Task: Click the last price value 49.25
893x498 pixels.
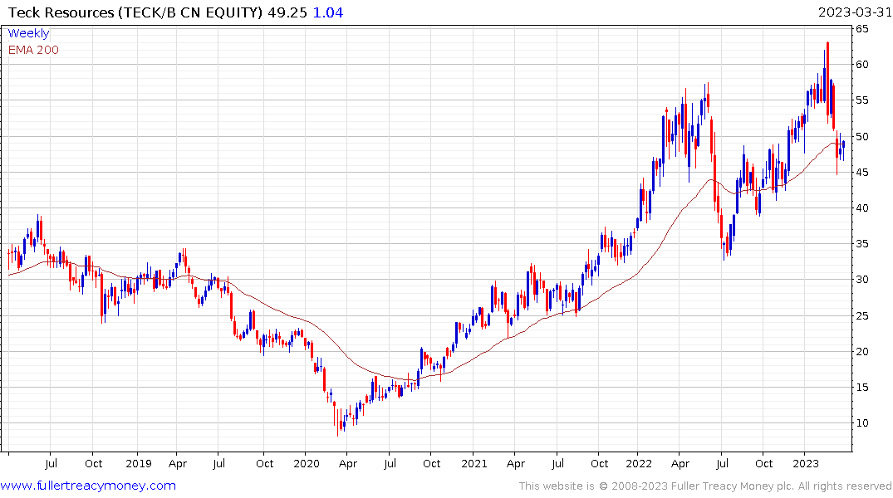Action: tap(287, 12)
